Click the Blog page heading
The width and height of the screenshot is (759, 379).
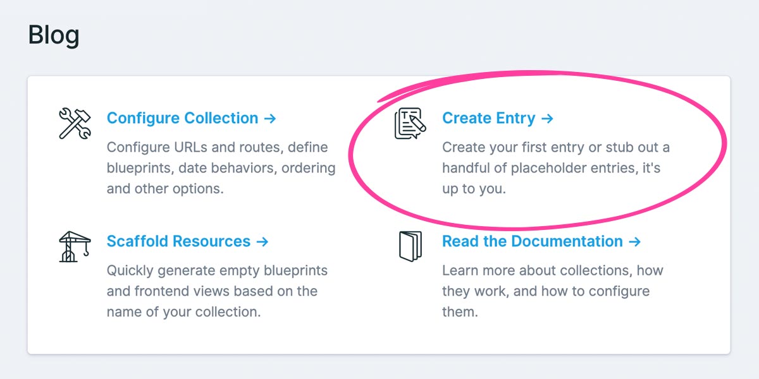pyautogui.click(x=53, y=35)
